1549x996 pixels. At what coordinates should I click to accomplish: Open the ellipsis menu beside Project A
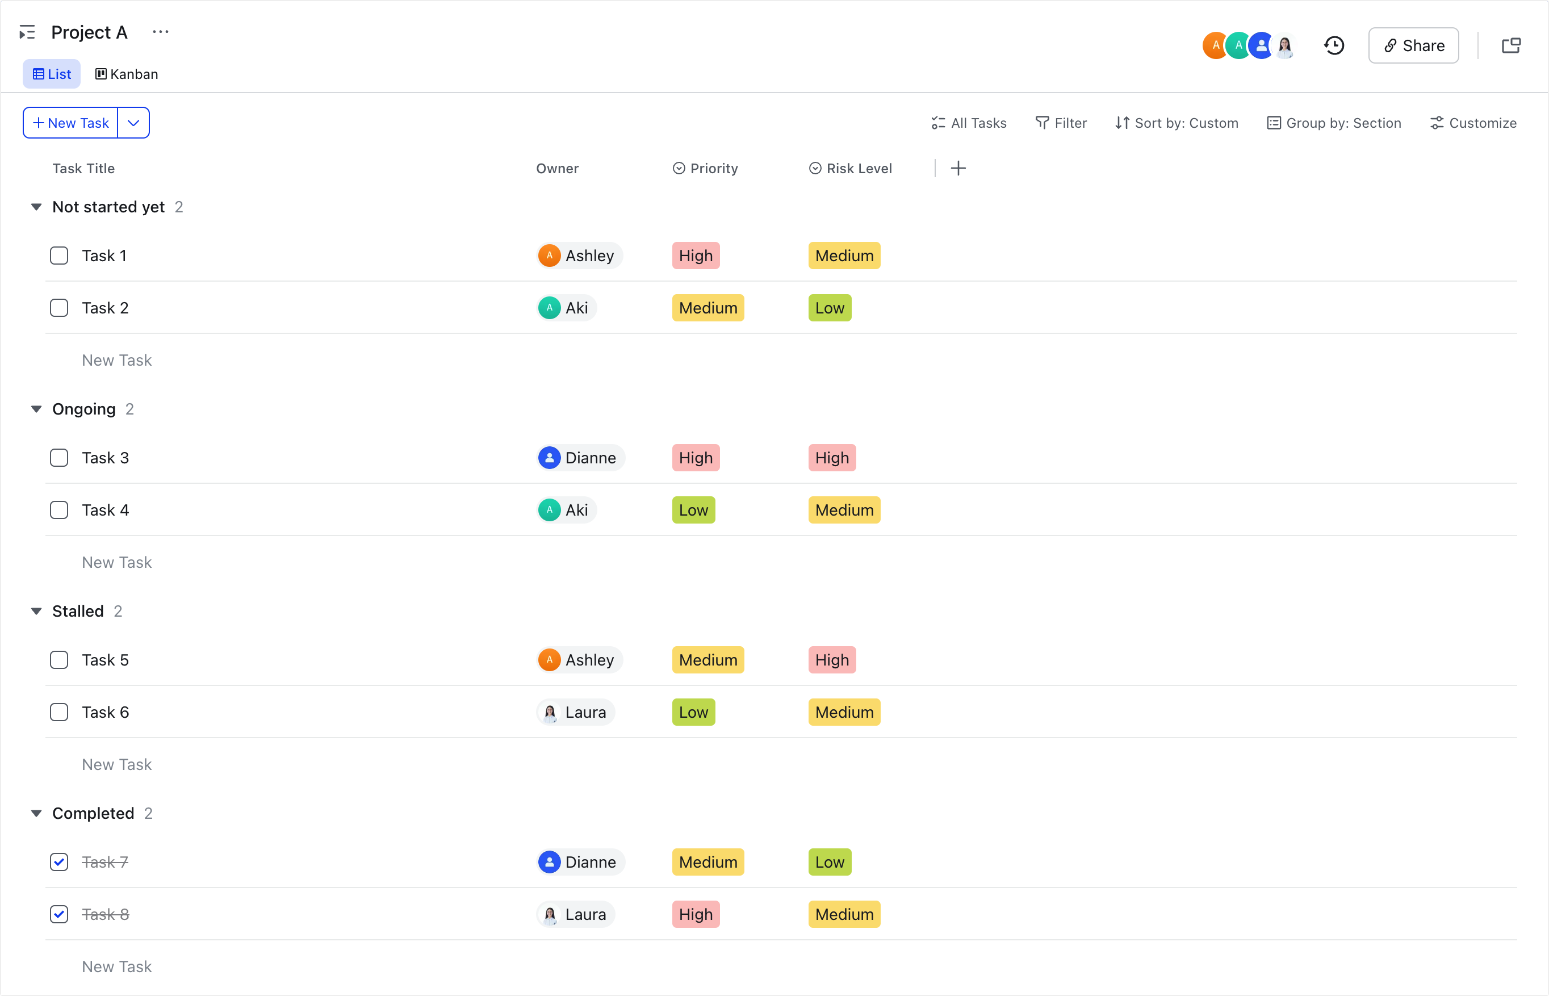coord(160,31)
